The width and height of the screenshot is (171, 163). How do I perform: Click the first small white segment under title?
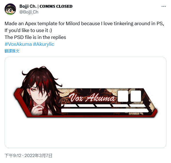click(69, 105)
